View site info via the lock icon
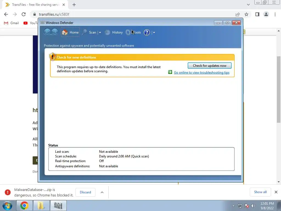Screen dimensions: 281x211 tap(35, 14)
